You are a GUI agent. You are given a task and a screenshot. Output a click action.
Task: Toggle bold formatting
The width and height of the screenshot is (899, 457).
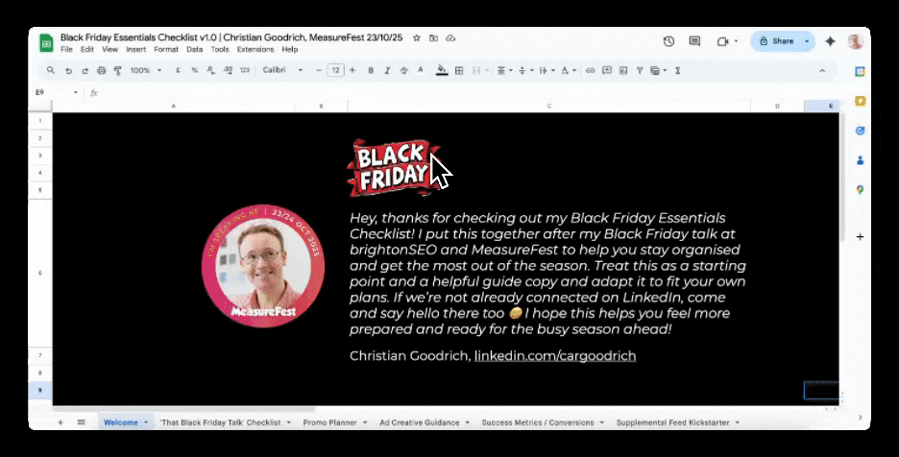[371, 70]
